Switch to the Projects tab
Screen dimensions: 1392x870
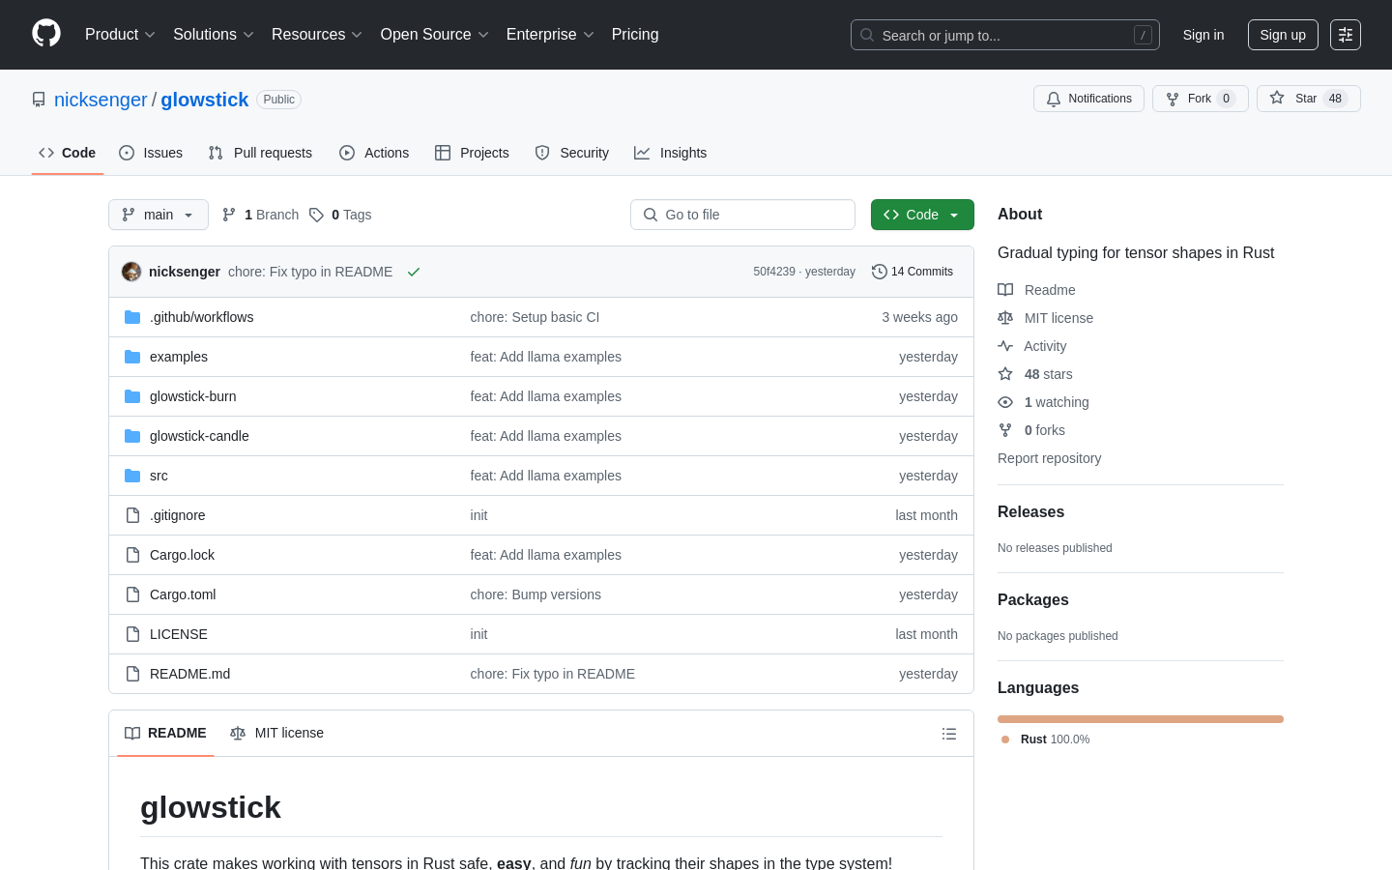pos(472,153)
